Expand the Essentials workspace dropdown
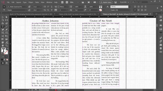The height and width of the screenshot is (91, 163). pos(124,2)
